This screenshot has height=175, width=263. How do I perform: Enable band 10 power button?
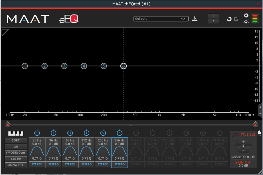(186, 133)
